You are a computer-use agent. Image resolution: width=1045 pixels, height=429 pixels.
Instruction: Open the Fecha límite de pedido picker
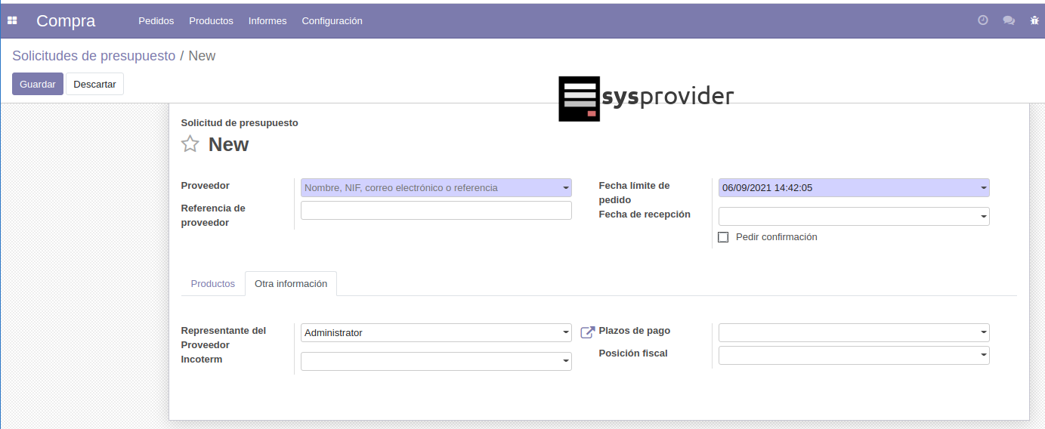[x=853, y=188]
